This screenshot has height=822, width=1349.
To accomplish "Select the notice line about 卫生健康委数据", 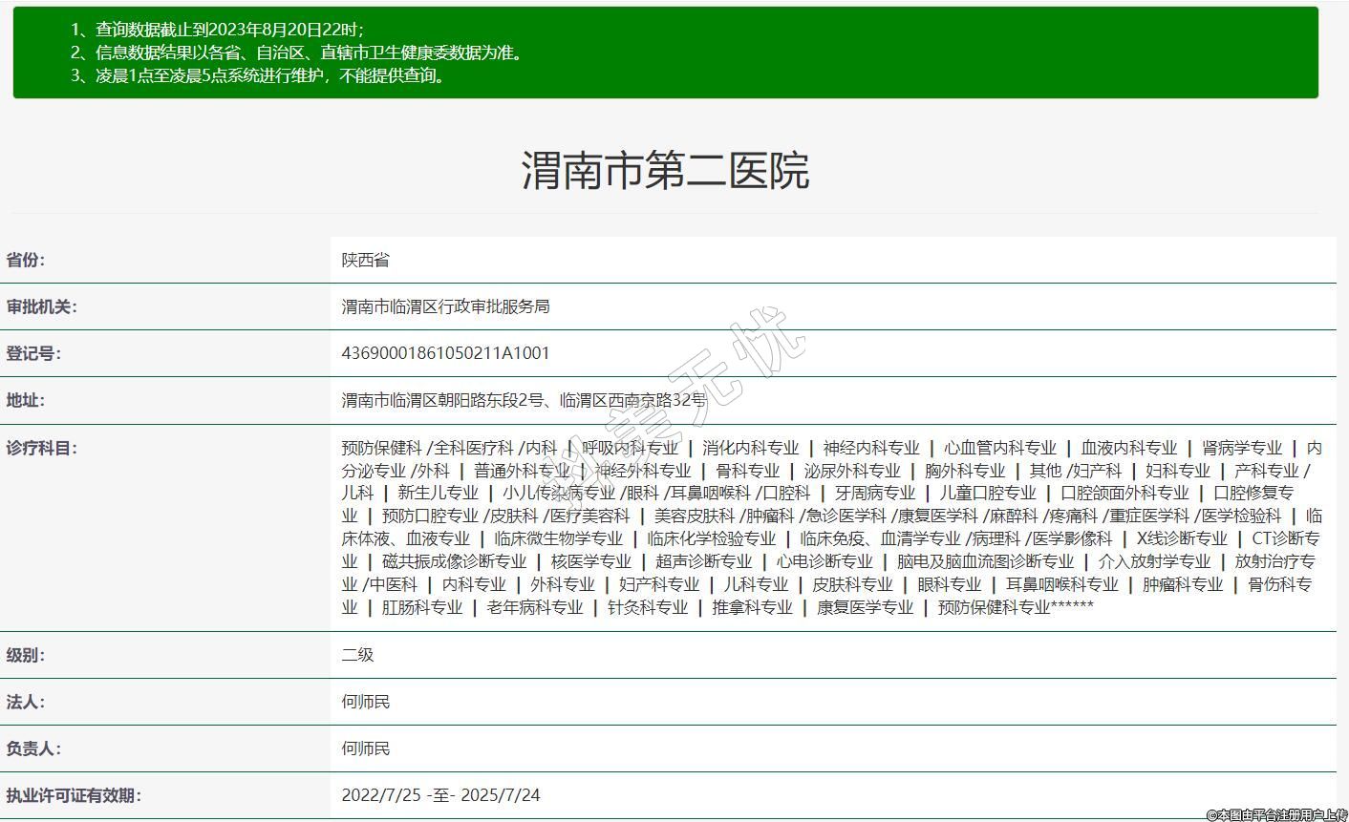I will pos(297,53).
